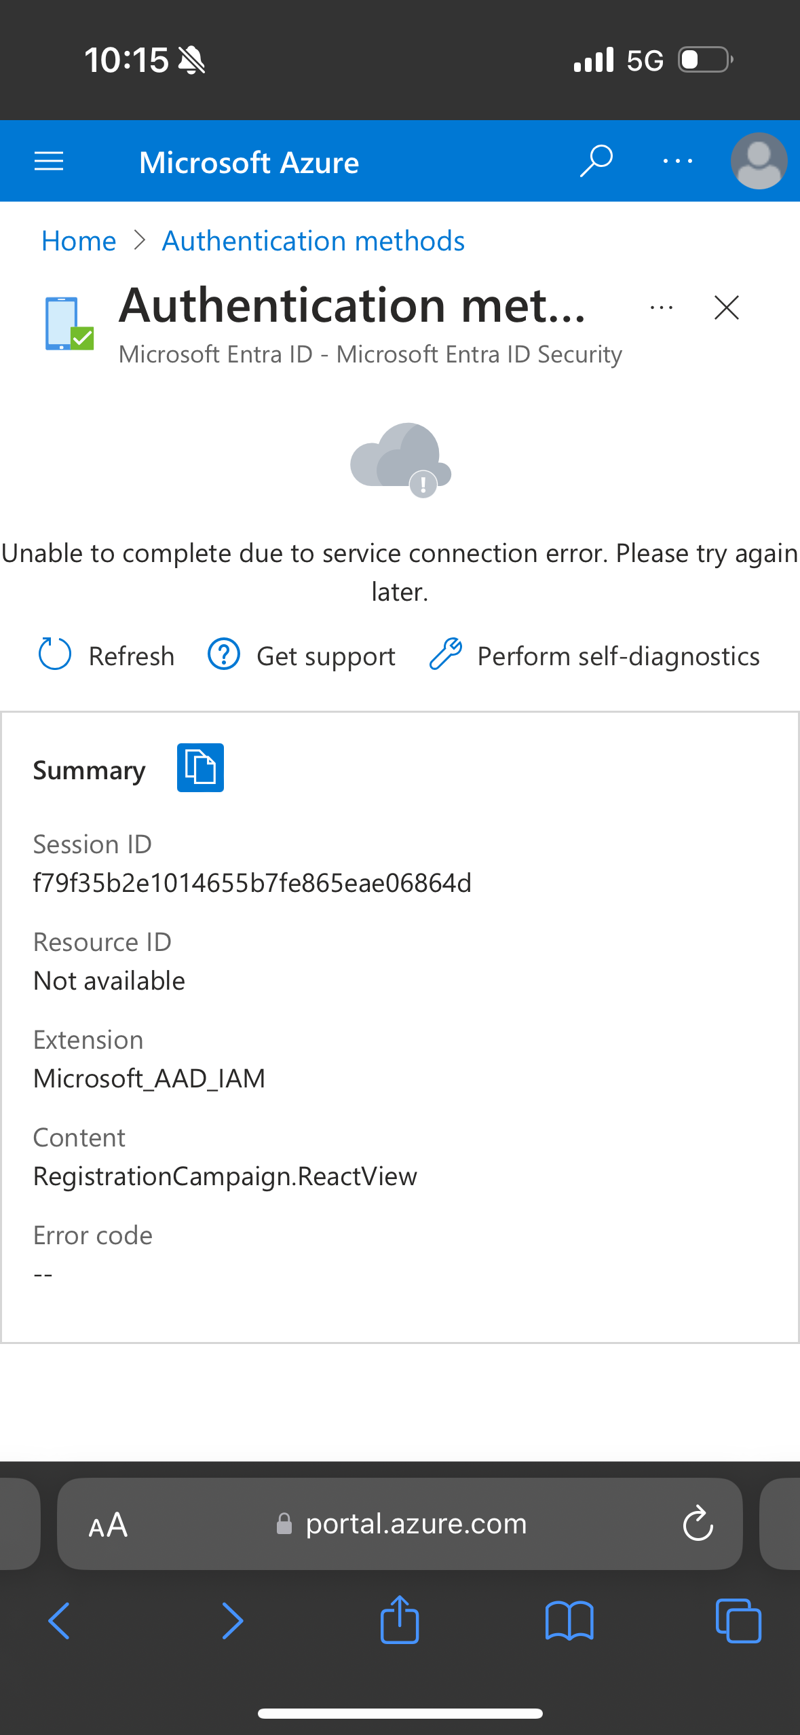Go back in Safari
800x1735 pixels.
click(59, 1621)
